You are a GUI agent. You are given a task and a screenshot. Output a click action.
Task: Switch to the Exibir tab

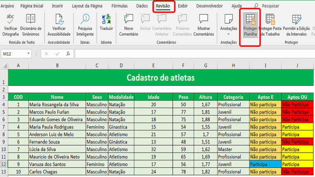click(183, 6)
